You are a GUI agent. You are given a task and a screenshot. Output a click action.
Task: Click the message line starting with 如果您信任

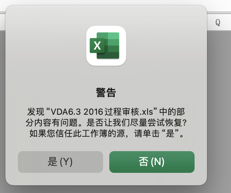pyautogui.click(x=106, y=133)
